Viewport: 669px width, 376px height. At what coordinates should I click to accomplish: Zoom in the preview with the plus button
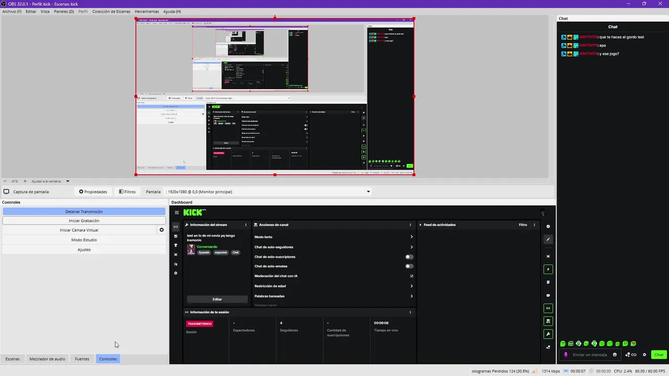coord(25,181)
